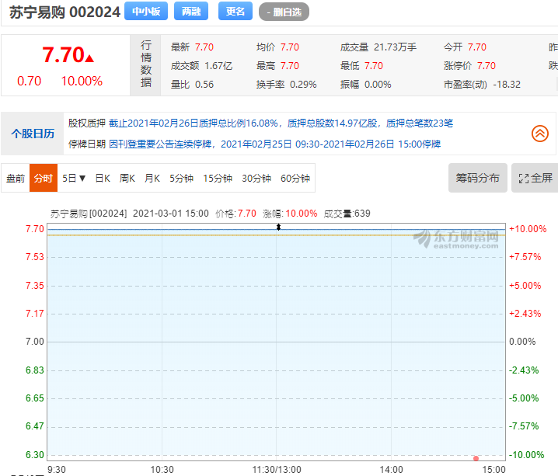Click the 0.70 price change value
This screenshot has height=476, width=558.
click(29, 81)
